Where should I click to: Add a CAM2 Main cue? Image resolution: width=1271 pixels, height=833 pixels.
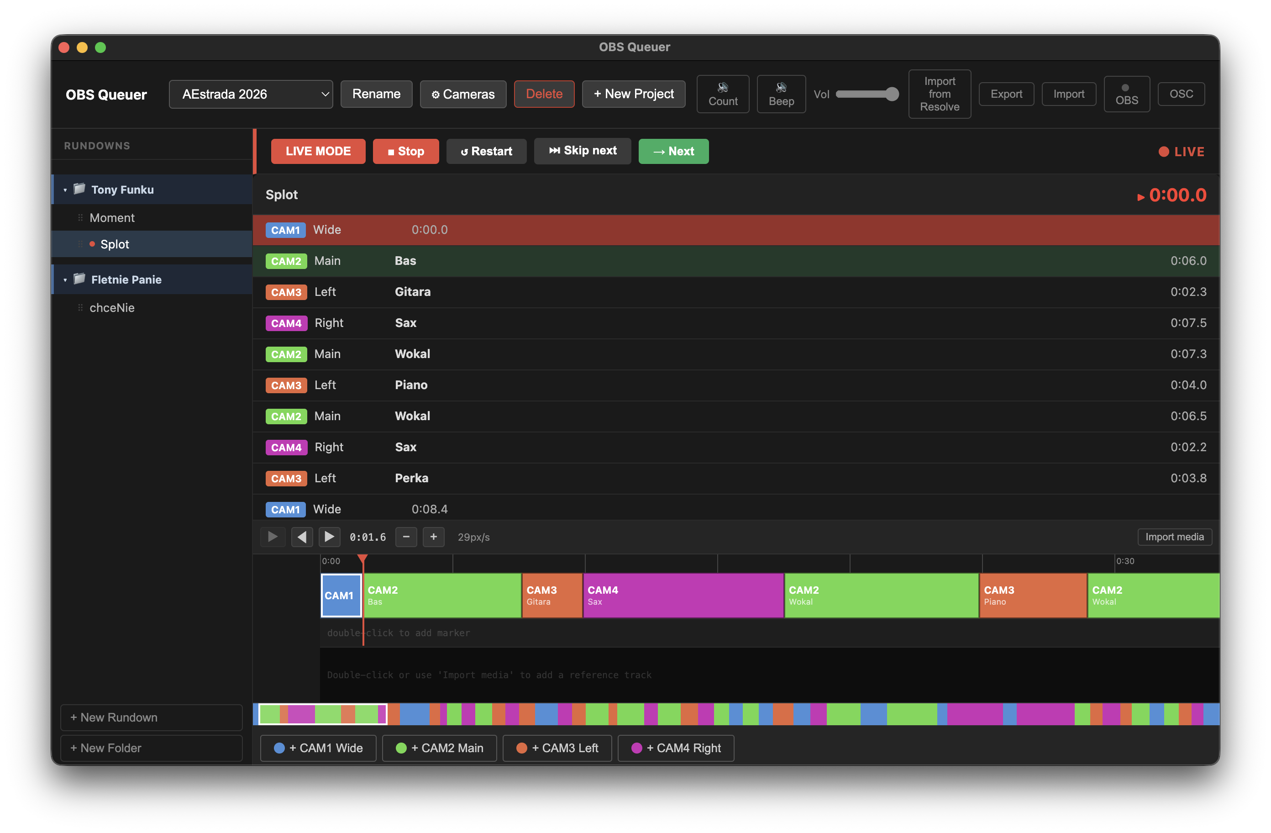(x=440, y=748)
